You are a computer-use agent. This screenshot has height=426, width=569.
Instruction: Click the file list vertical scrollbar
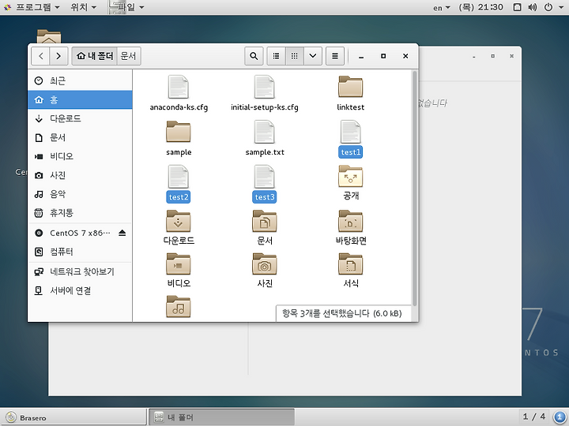pos(415,189)
